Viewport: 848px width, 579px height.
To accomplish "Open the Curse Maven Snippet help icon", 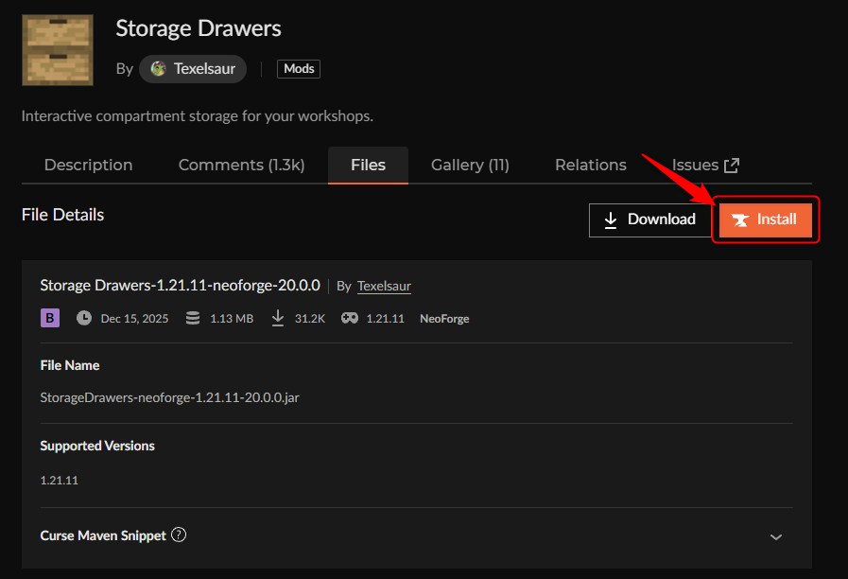I will pos(179,535).
